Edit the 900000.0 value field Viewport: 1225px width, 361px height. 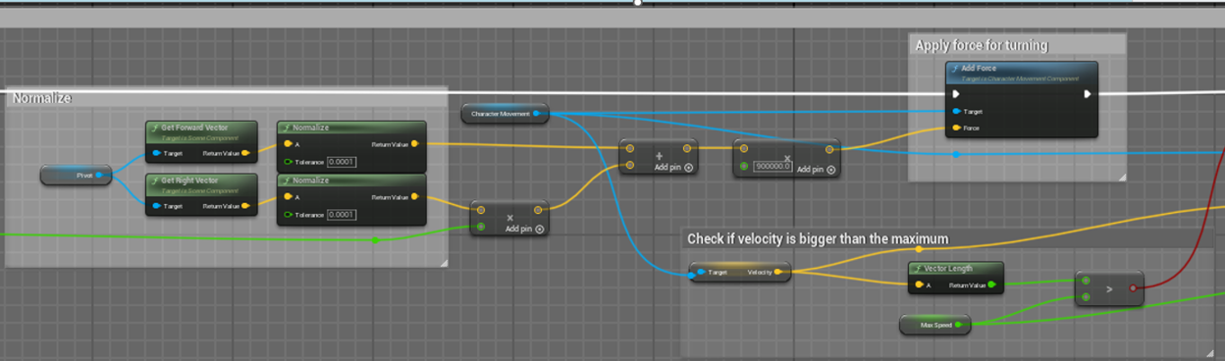pyautogui.click(x=772, y=167)
